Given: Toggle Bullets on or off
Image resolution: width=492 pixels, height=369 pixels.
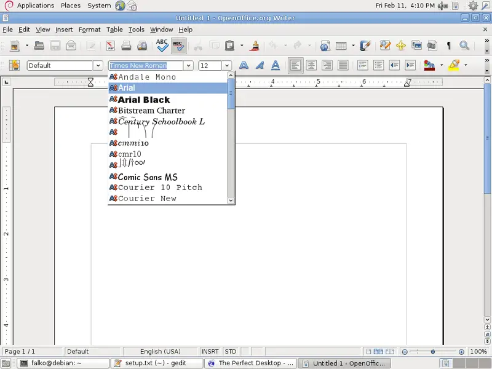Looking at the screenshot, I should pyautogui.click(x=378, y=65).
